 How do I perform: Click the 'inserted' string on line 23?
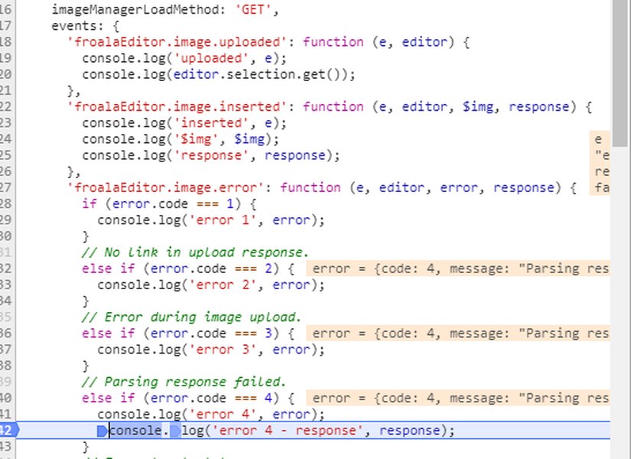coord(211,123)
